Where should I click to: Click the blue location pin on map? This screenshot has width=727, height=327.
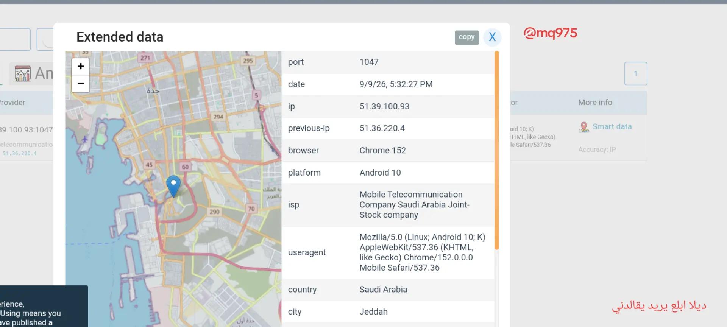point(173,186)
